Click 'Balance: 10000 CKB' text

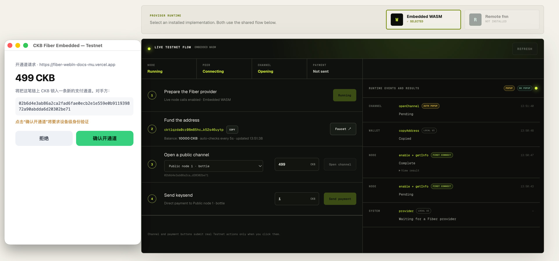click(181, 139)
